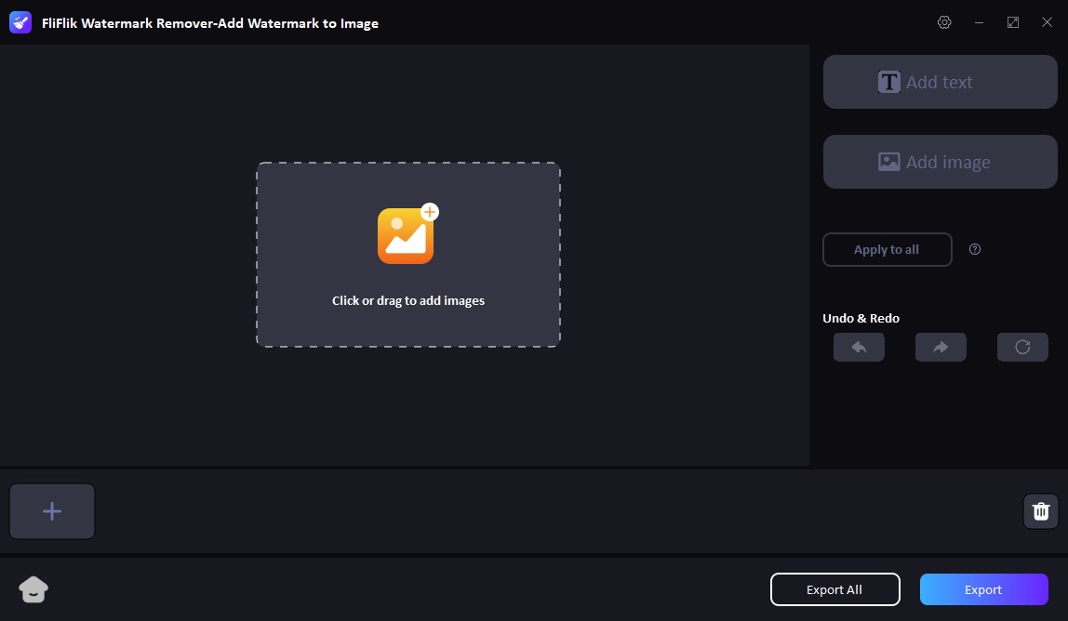Open the settings gear icon
This screenshot has width=1068, height=621.
(944, 21)
